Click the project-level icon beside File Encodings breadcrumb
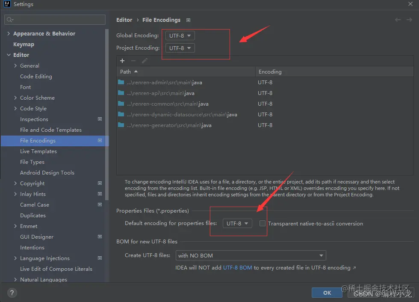This screenshot has width=419, height=302. tap(189, 20)
